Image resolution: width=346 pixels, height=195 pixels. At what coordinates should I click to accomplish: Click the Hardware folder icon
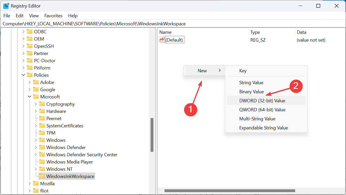coord(42,111)
